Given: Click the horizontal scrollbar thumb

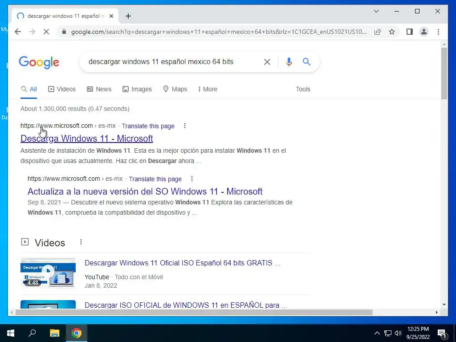Looking at the screenshot, I should pos(194,312).
